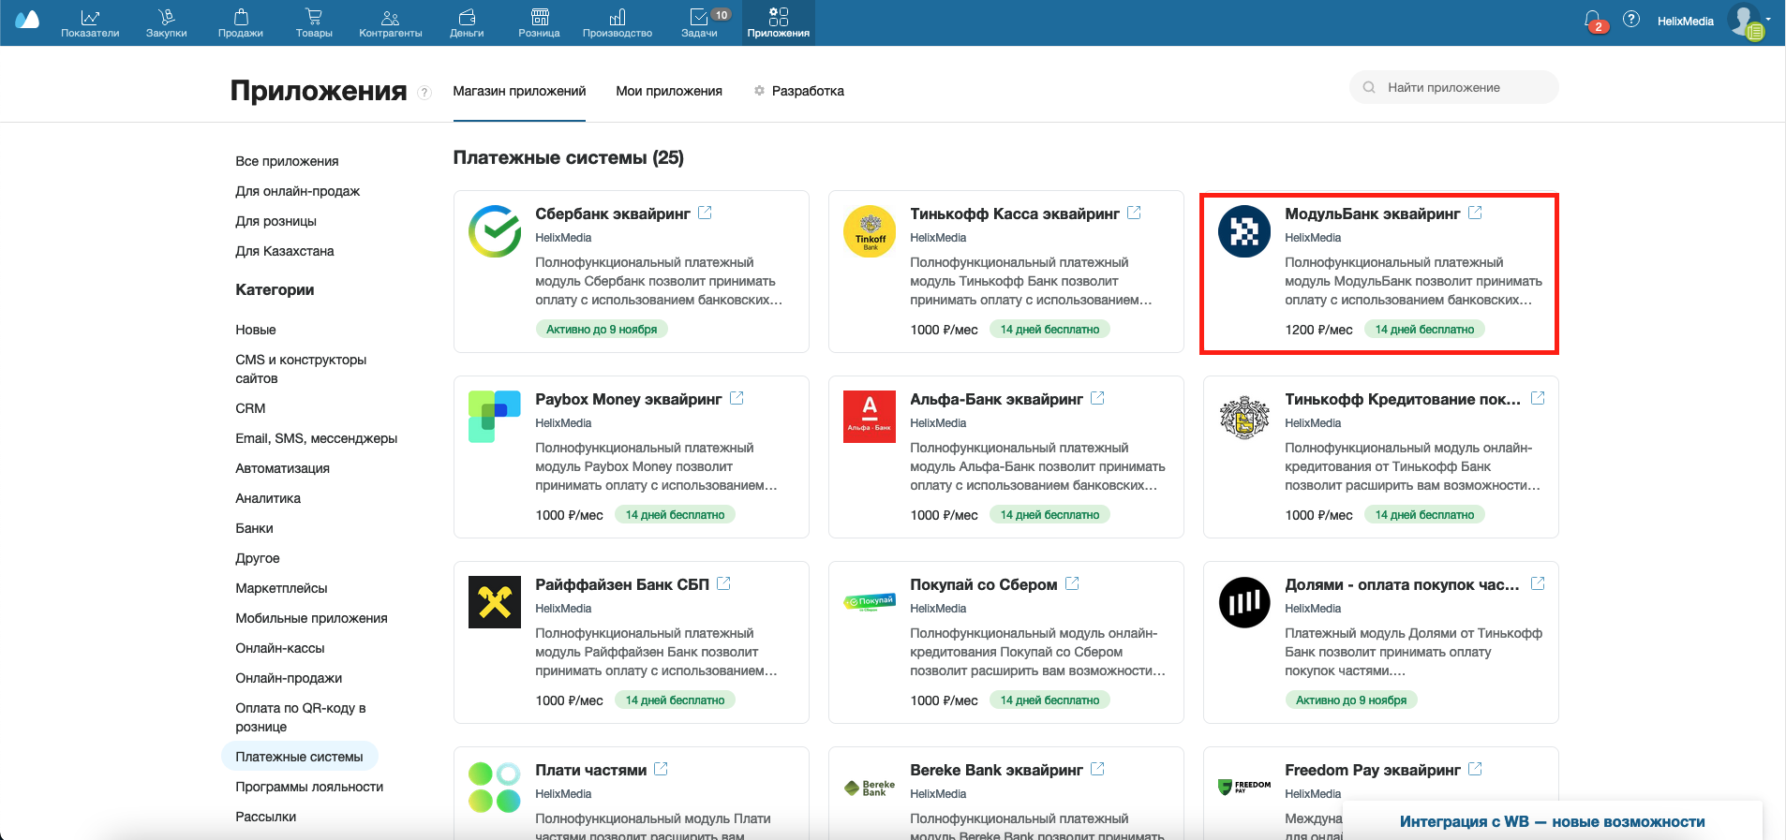The image size is (1786, 840).
Task: Choose the CRM category
Action: [x=250, y=408]
